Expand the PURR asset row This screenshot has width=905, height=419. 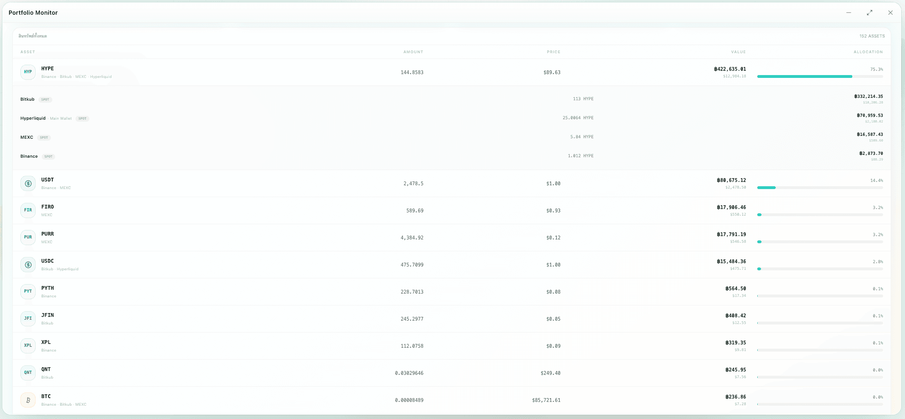click(452, 238)
